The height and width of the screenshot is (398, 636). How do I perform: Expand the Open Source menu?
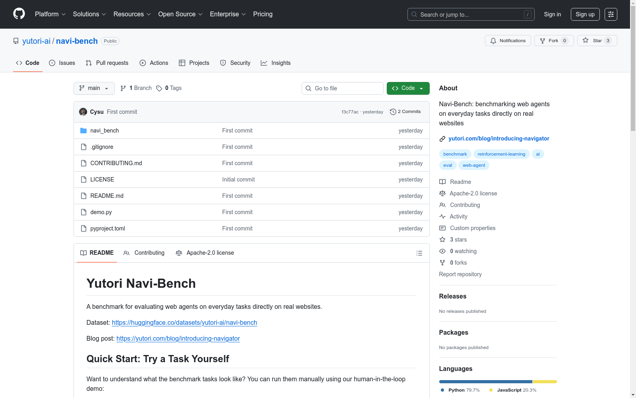pos(180,14)
